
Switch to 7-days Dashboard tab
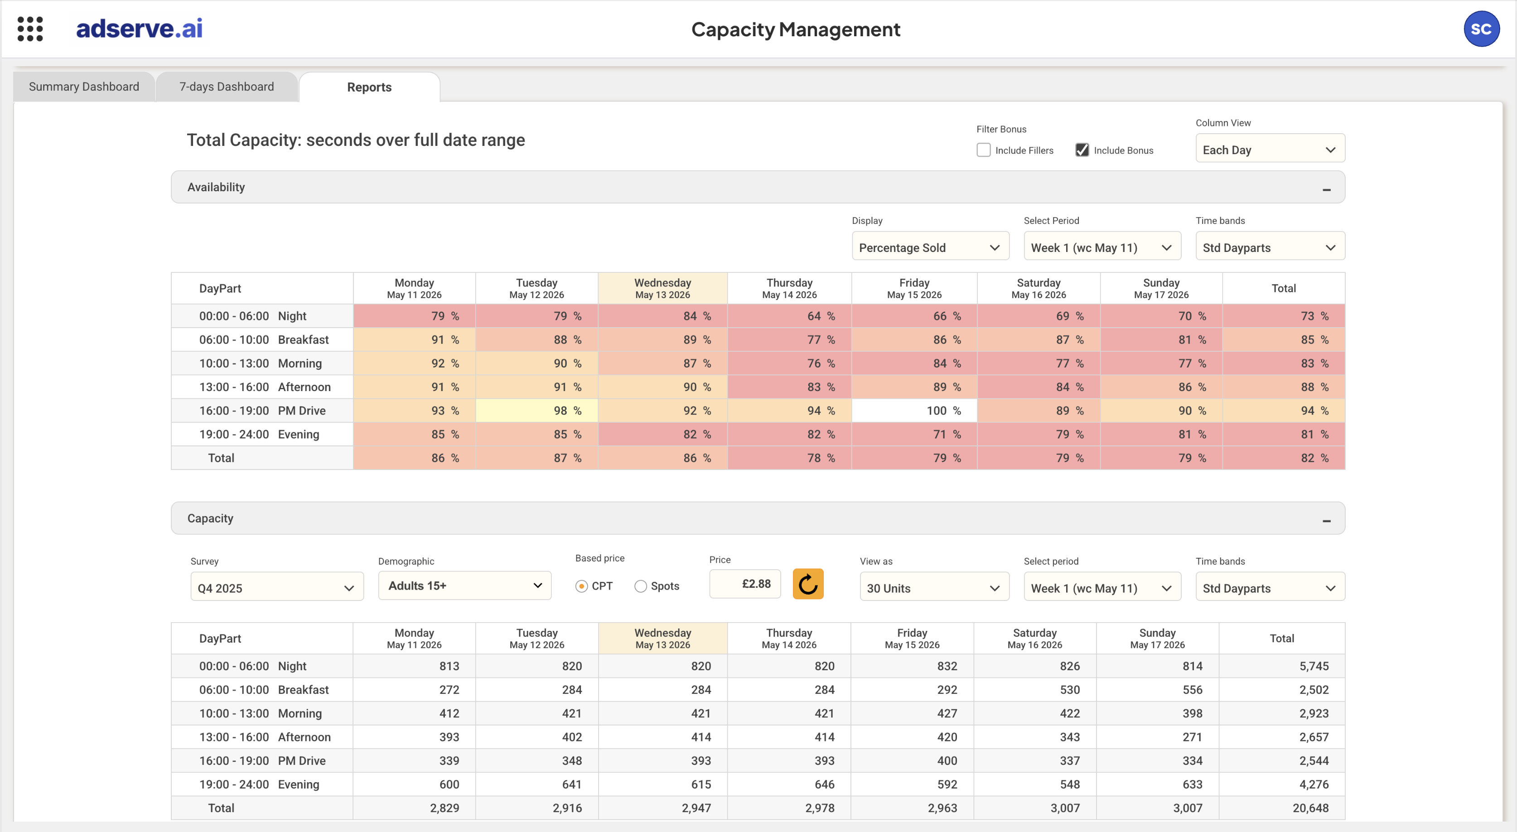coord(227,87)
